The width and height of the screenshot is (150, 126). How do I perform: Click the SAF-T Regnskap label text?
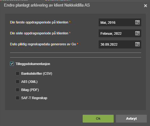tap(34, 98)
